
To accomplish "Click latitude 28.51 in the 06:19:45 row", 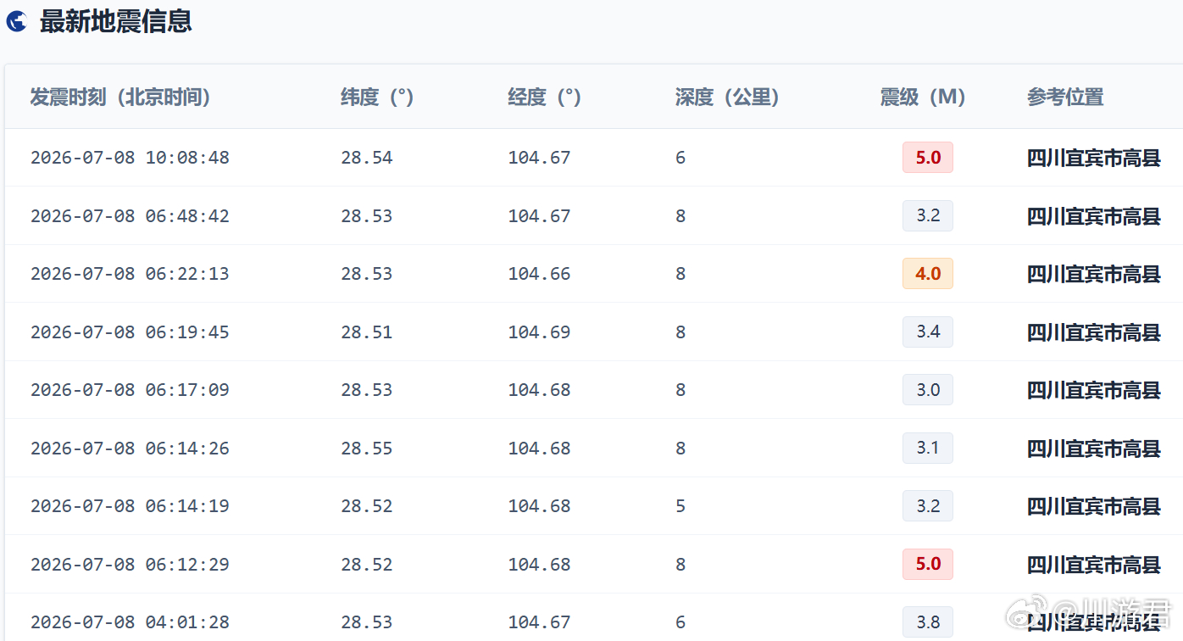I will pos(367,332).
